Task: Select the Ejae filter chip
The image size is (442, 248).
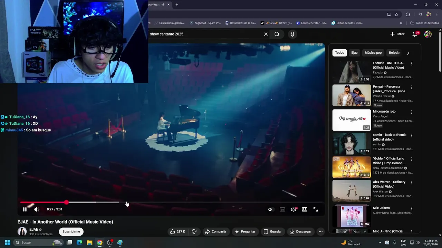Action: [354, 53]
